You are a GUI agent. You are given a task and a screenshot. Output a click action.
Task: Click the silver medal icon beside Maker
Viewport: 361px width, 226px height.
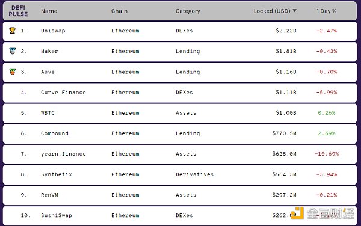pyautogui.click(x=13, y=51)
